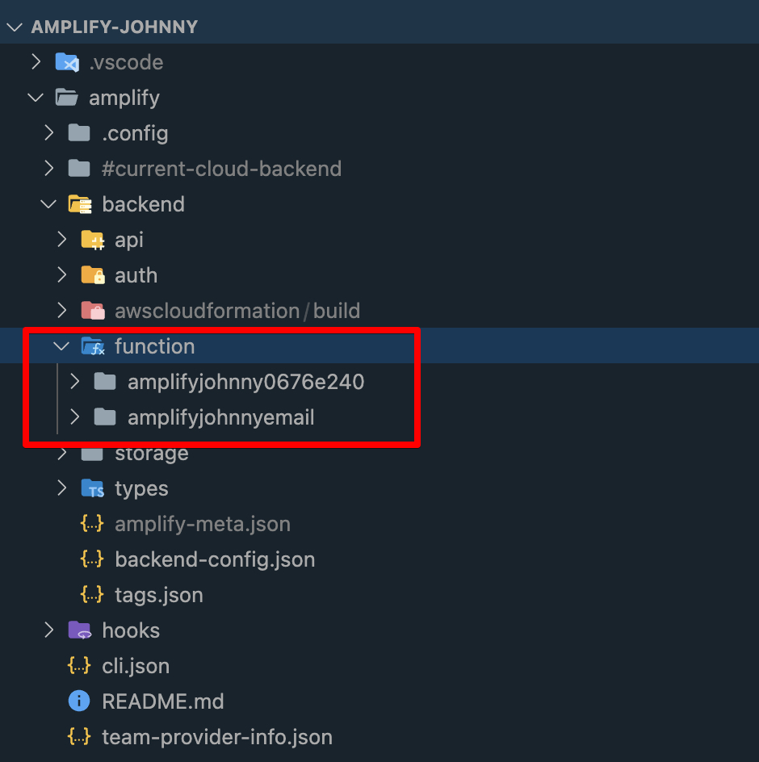This screenshot has height=762, width=759.
Task: Click the cli.json braces icon
Action: [x=79, y=666]
